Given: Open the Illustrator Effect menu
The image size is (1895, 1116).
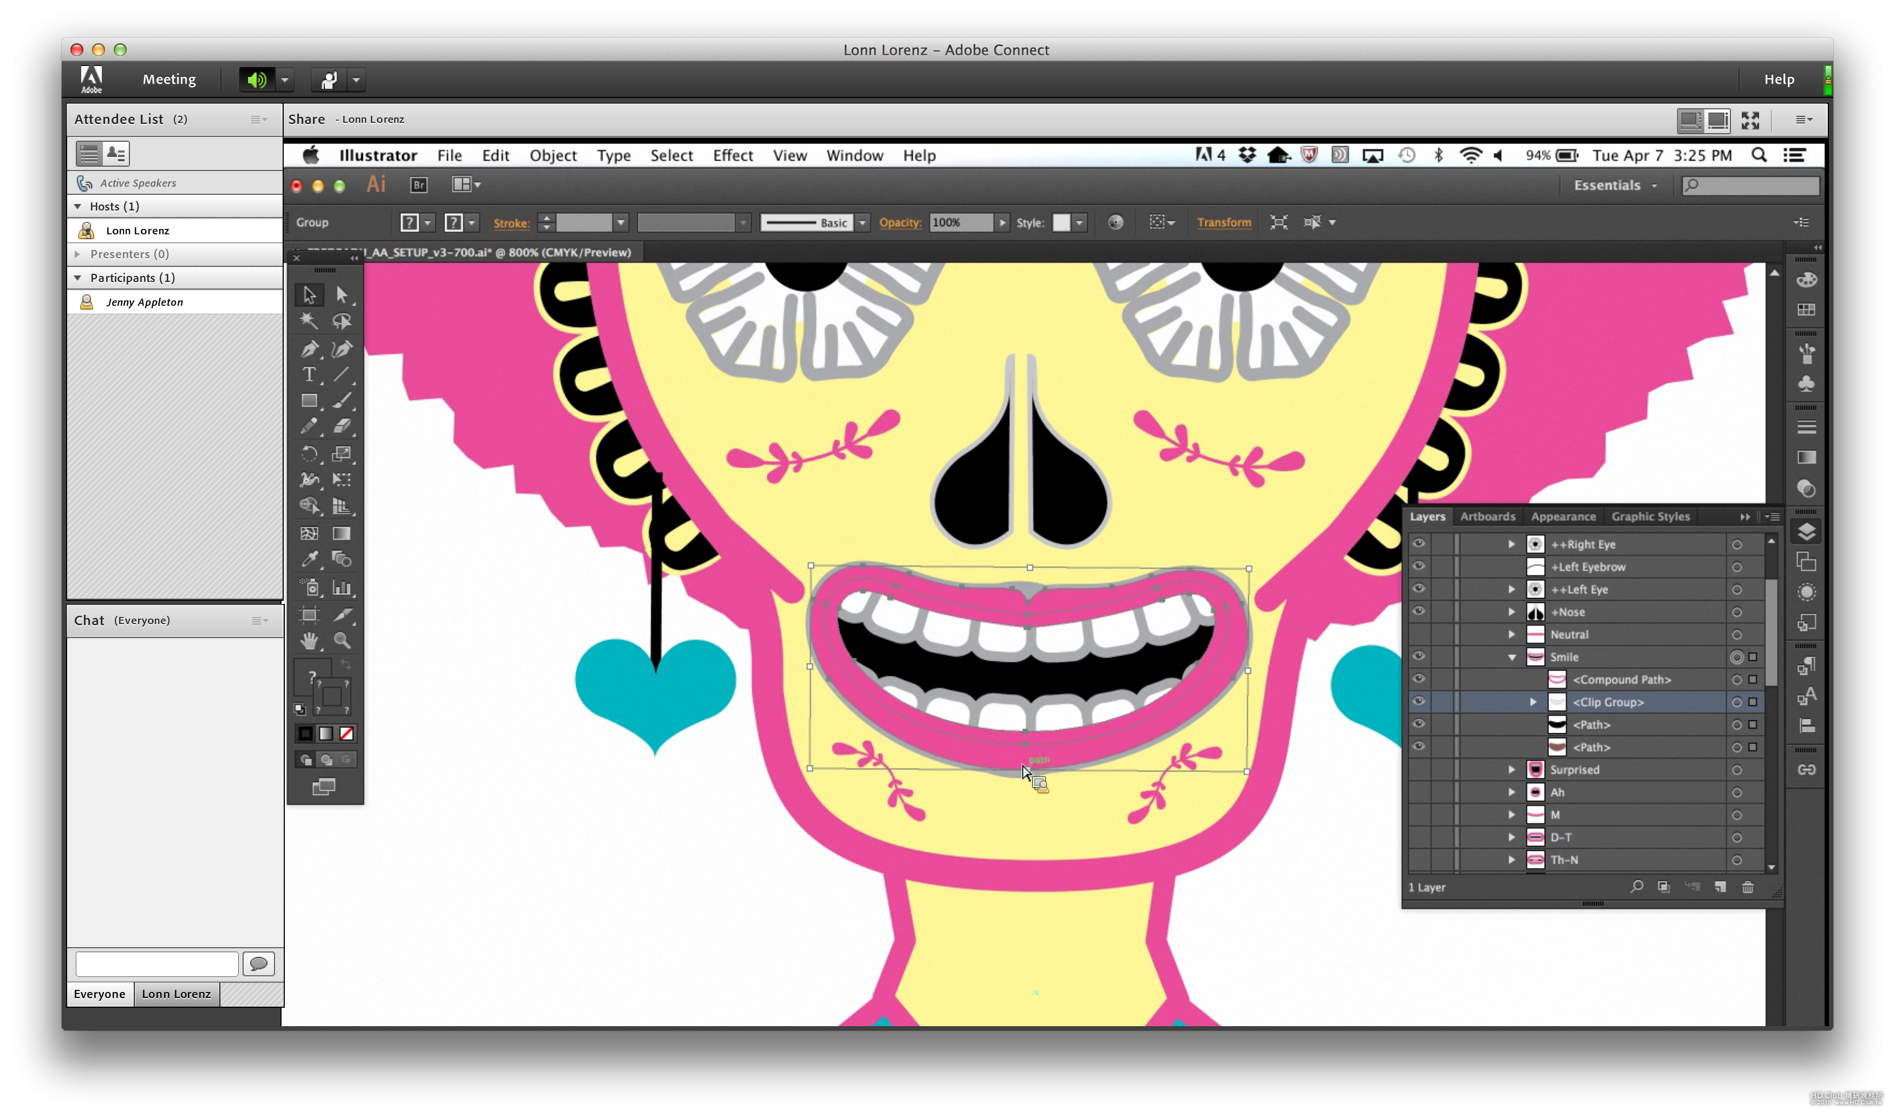Looking at the screenshot, I should click(x=733, y=156).
